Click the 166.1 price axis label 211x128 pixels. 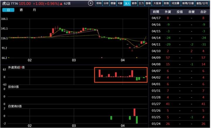(4, 19)
